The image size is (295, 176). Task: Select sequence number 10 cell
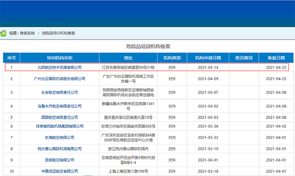pyautogui.click(x=11, y=171)
